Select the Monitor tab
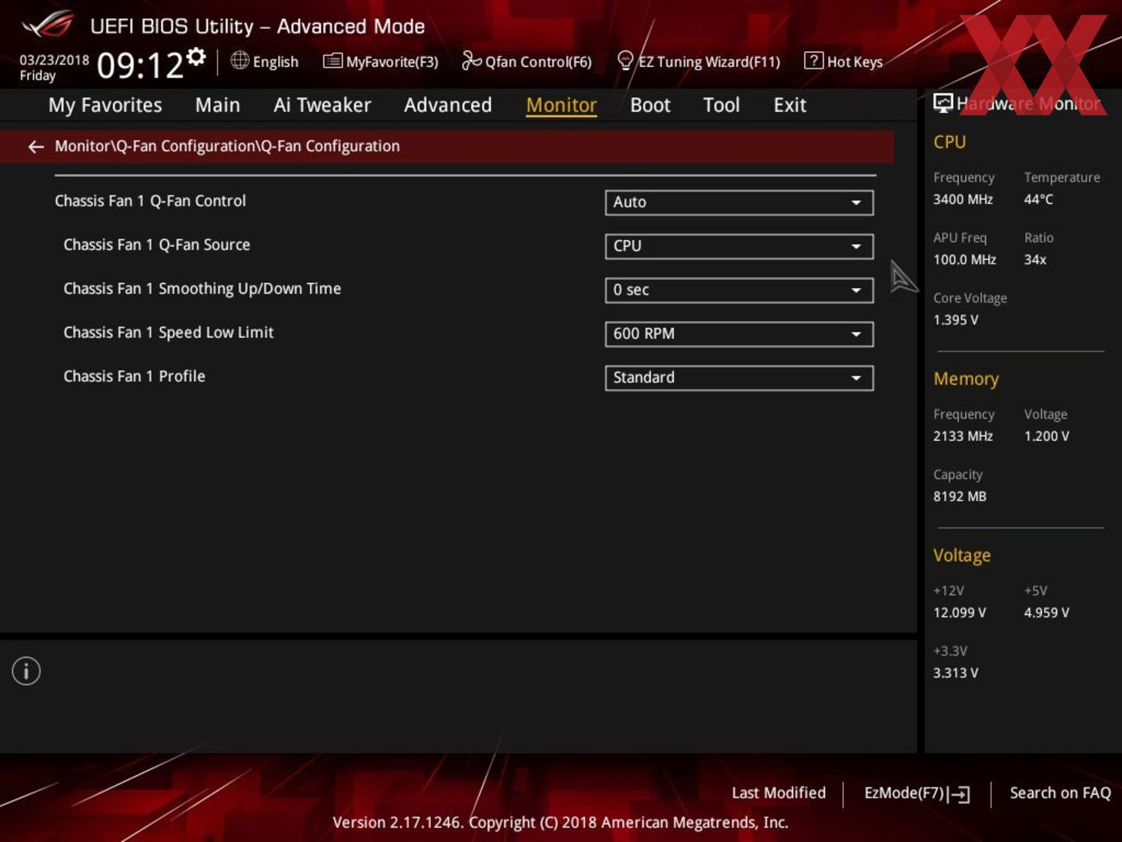 tap(561, 105)
